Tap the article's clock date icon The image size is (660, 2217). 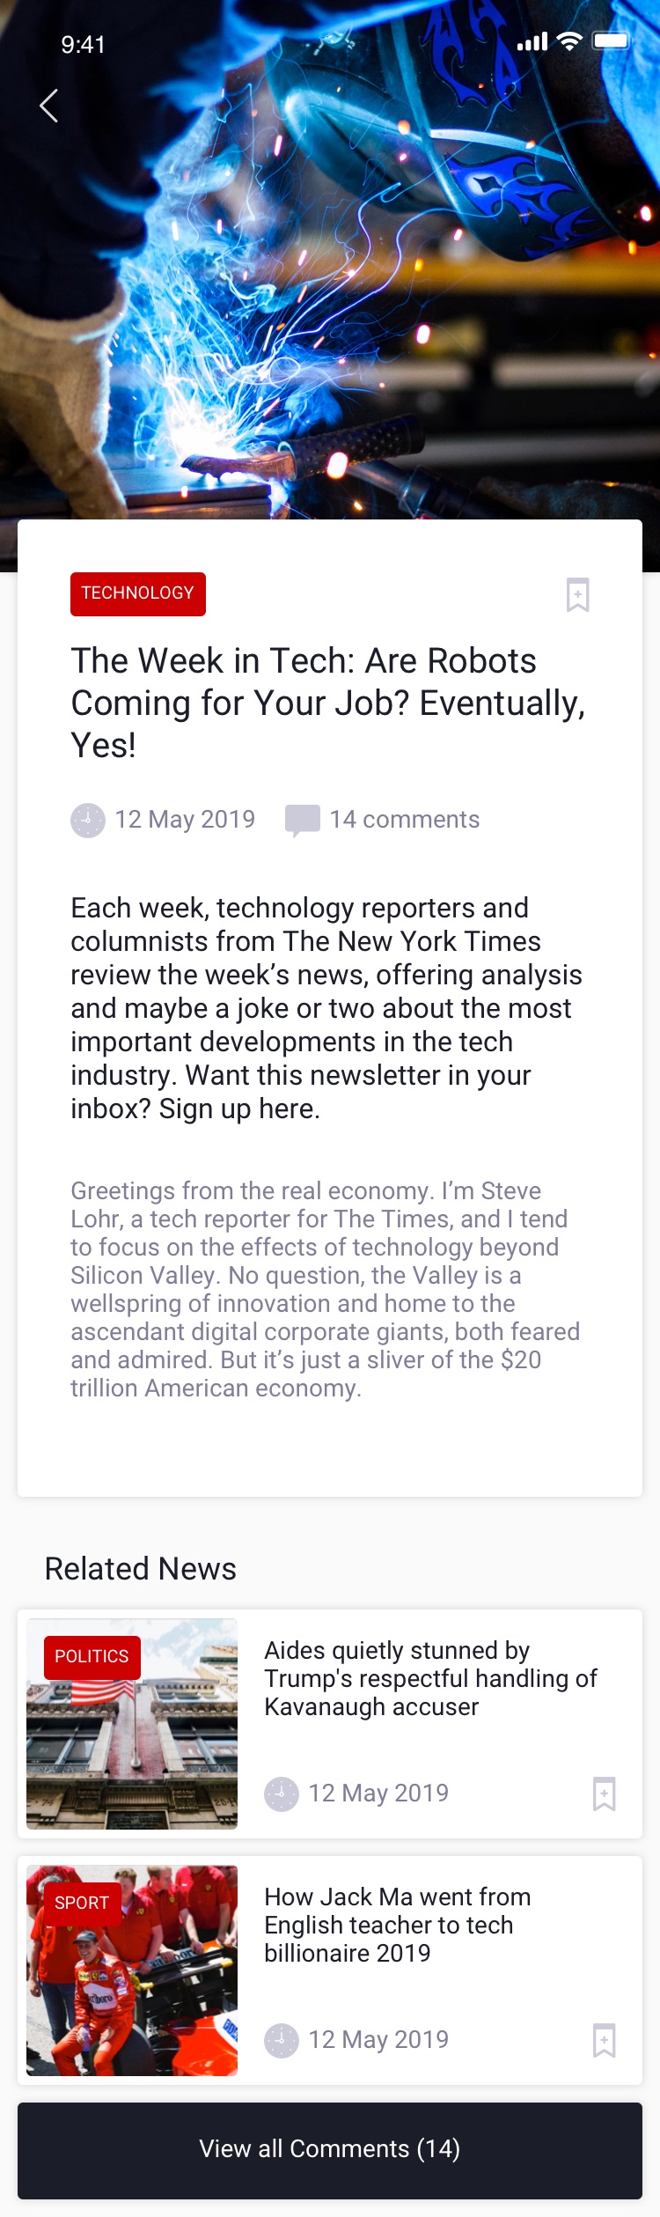[x=88, y=820]
